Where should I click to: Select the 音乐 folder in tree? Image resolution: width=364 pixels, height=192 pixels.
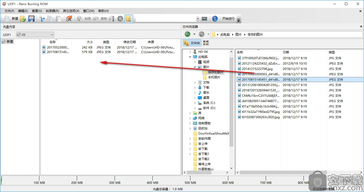pyautogui.click(x=206, y=92)
